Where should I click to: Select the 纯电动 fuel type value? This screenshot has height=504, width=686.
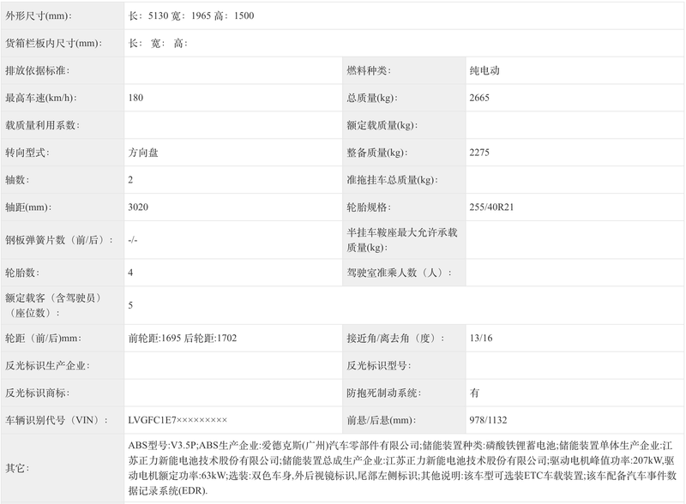(x=480, y=70)
